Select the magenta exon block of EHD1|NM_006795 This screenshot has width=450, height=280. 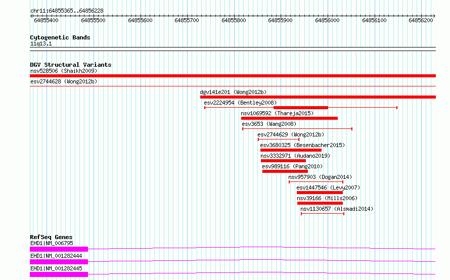coord(59,249)
